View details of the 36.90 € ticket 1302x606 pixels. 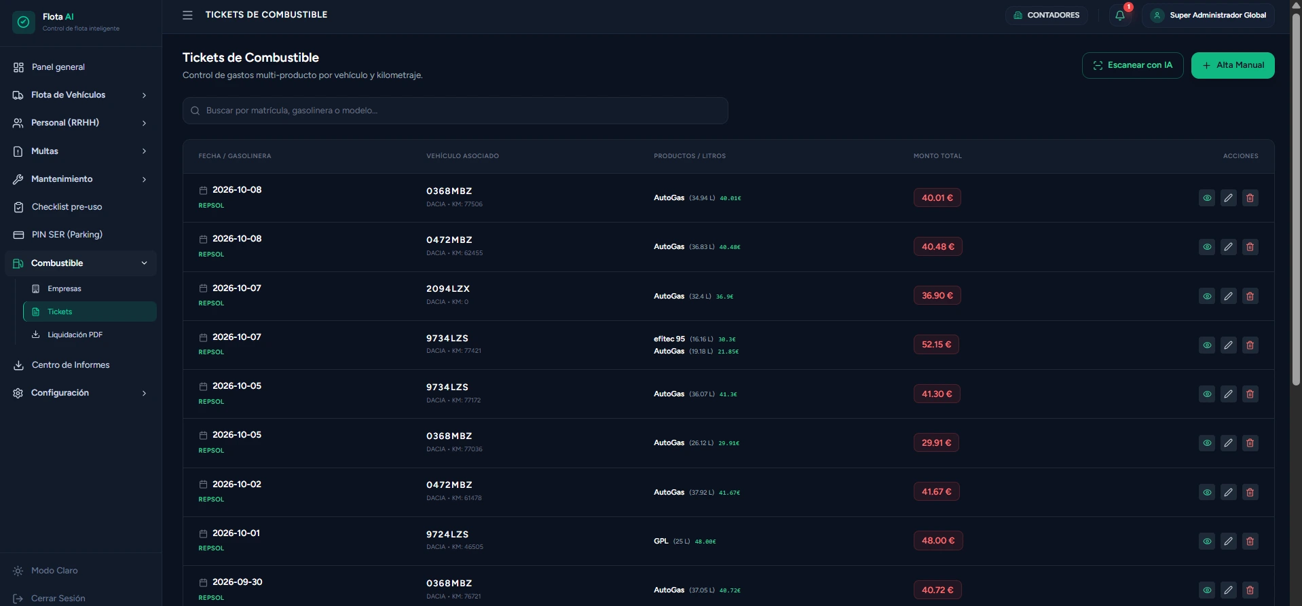tap(1207, 296)
